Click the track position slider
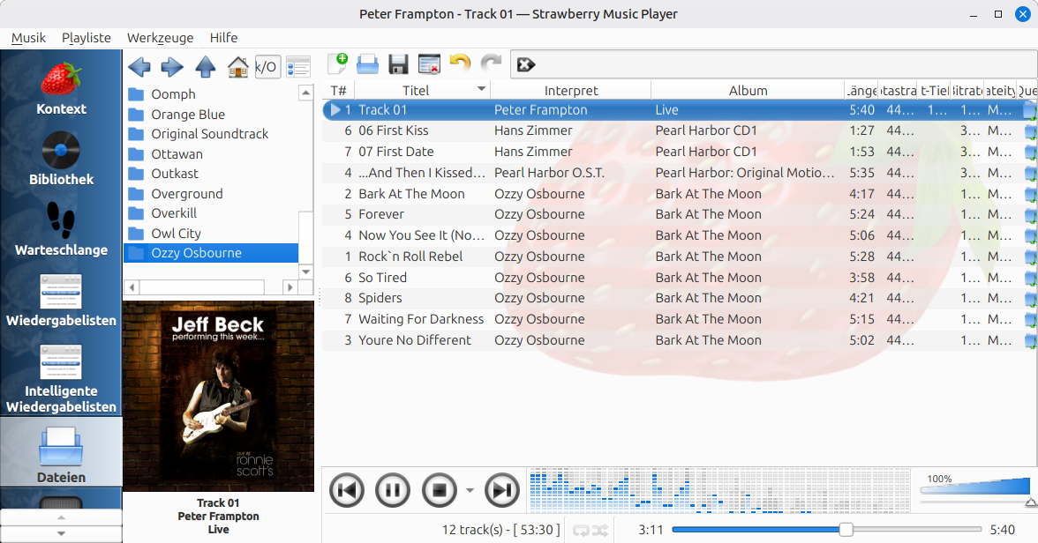 (x=827, y=530)
